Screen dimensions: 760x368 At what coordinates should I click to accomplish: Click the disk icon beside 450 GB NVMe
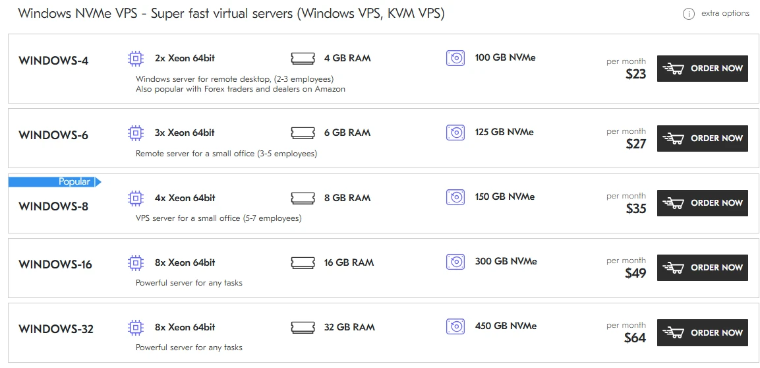coord(455,326)
